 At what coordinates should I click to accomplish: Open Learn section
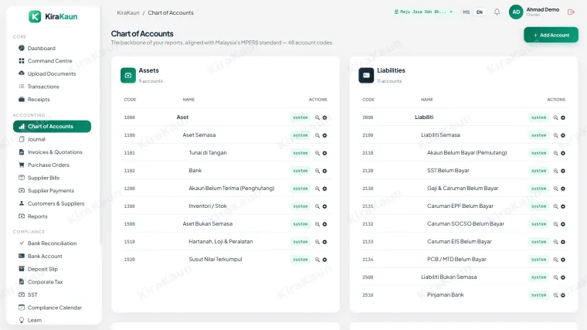pyautogui.click(x=30, y=320)
